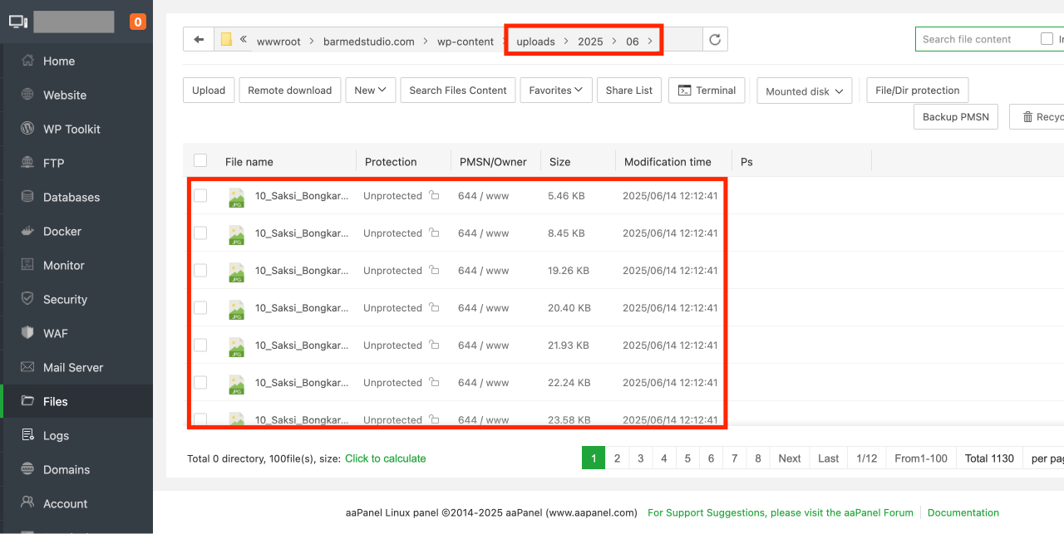1064x534 pixels.
Task: Open the Docker sidebar section
Action: [x=62, y=231]
